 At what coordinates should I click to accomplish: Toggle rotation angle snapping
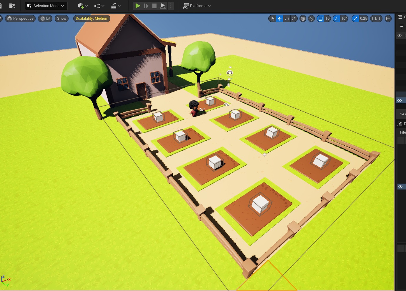pos(336,19)
